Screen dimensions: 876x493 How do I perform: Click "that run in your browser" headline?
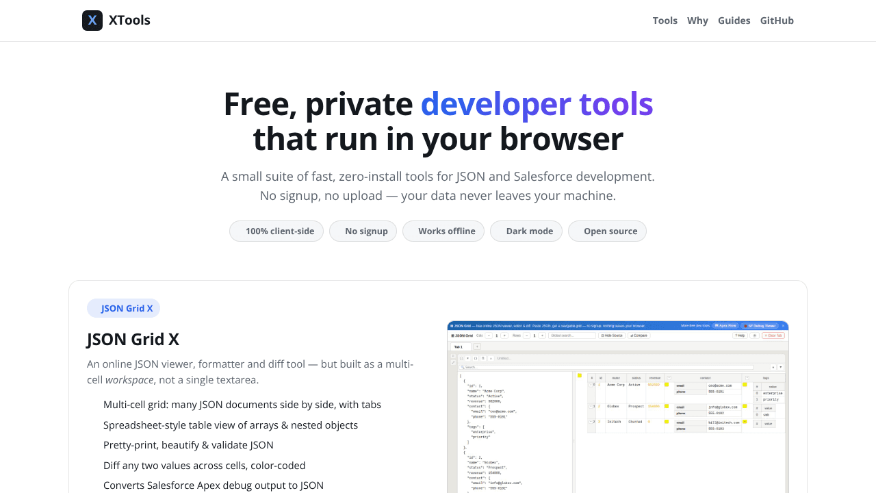[x=438, y=139]
